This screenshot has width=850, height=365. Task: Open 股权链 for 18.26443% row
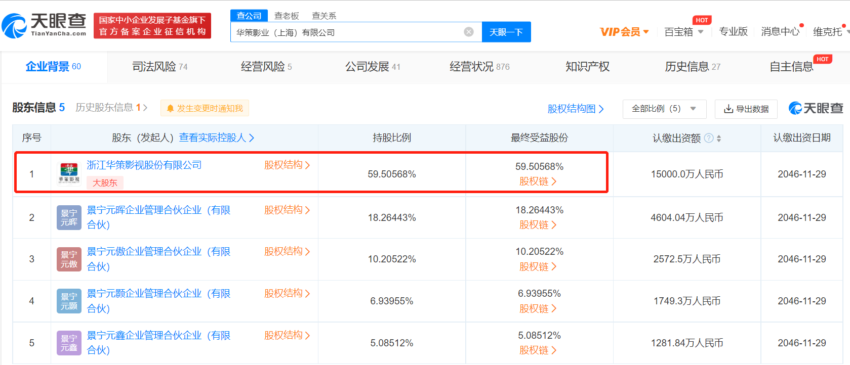click(x=538, y=225)
